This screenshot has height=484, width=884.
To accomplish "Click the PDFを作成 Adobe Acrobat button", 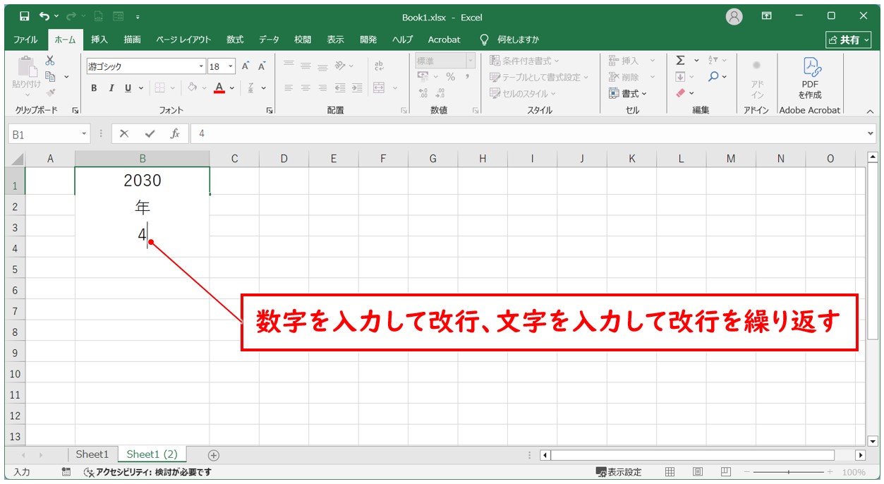I will pyautogui.click(x=810, y=78).
